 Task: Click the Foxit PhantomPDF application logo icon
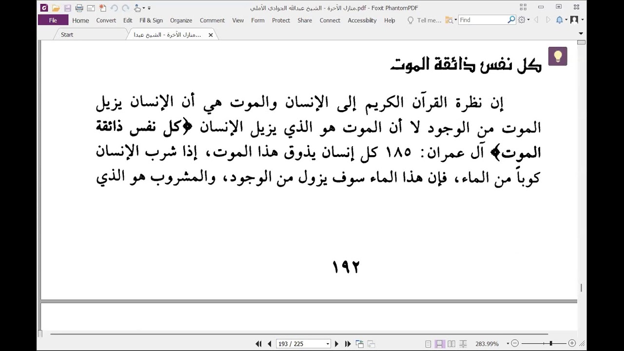[44, 8]
